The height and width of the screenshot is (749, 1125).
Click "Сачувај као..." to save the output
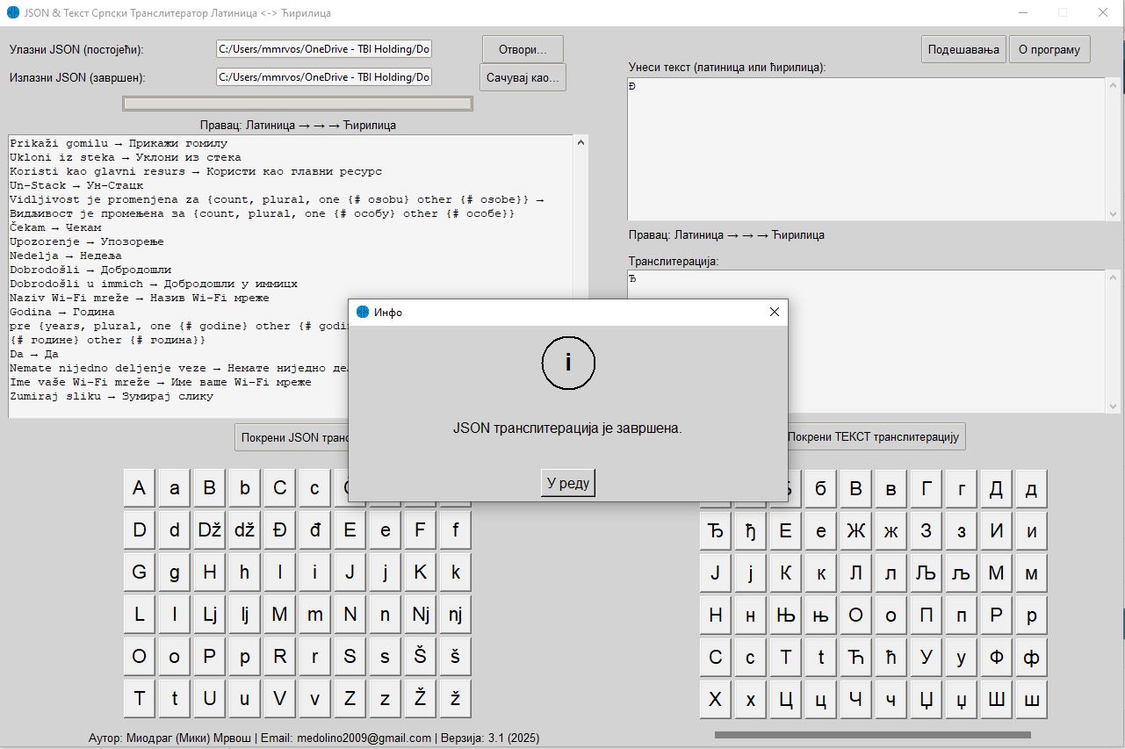(x=523, y=77)
